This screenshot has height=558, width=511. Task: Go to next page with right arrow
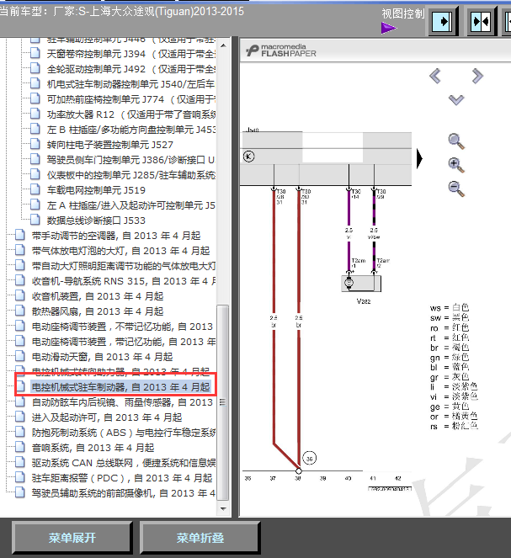(x=477, y=76)
